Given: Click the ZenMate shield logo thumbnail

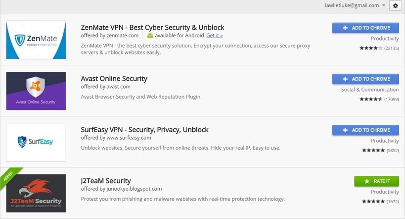Looking at the screenshot, I should click(x=36, y=40).
